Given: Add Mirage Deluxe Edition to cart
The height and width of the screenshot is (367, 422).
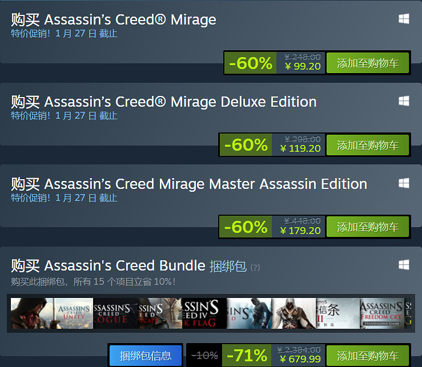Looking at the screenshot, I should pos(368,146).
